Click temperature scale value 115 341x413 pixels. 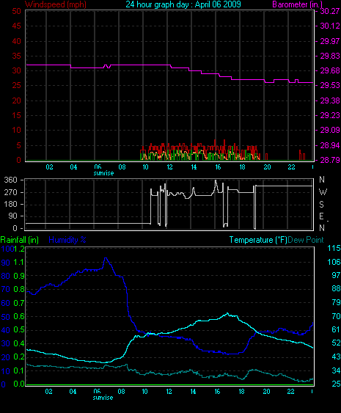point(334,248)
